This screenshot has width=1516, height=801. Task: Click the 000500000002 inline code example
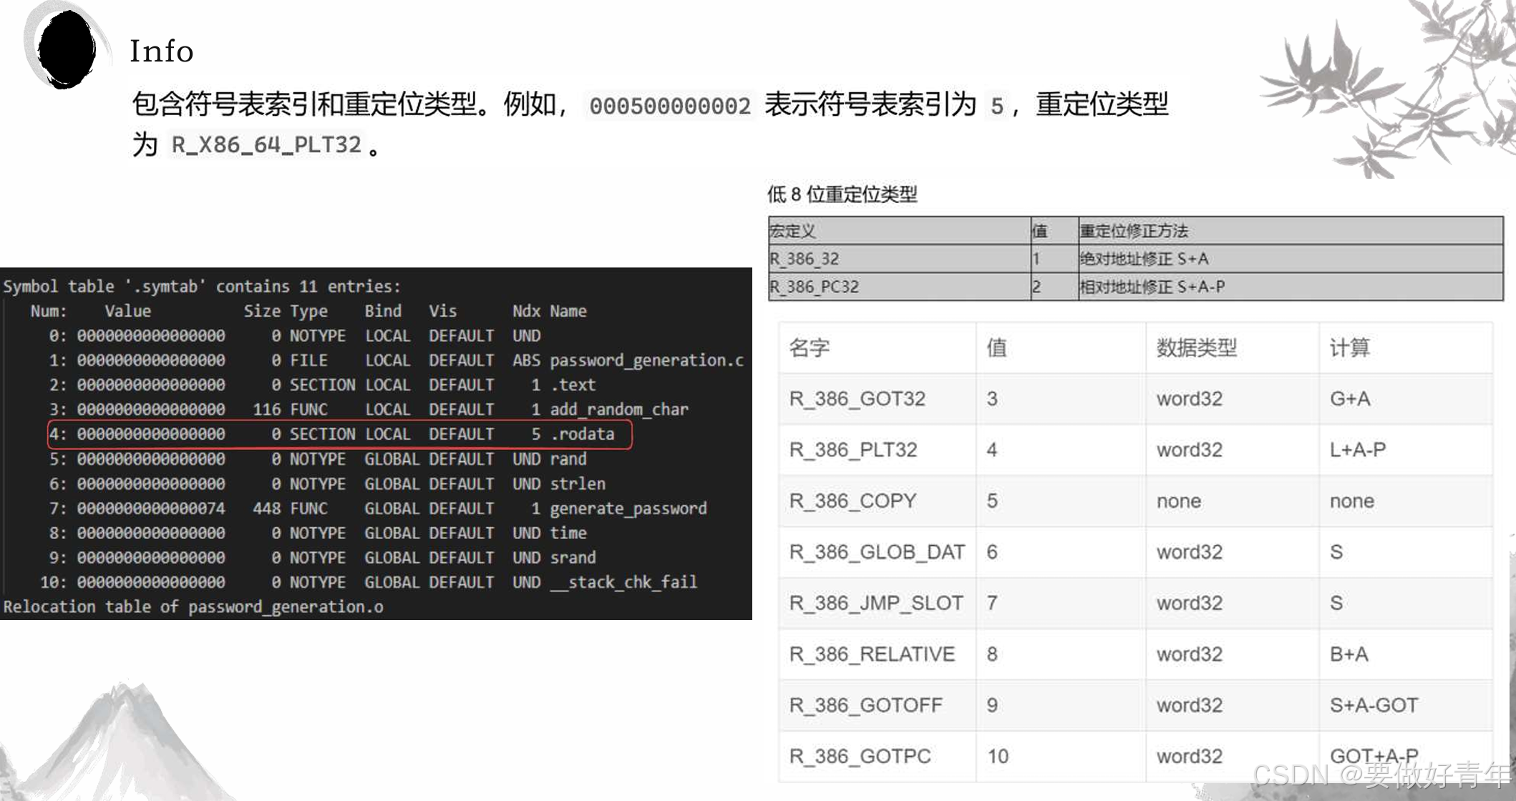pyautogui.click(x=669, y=106)
